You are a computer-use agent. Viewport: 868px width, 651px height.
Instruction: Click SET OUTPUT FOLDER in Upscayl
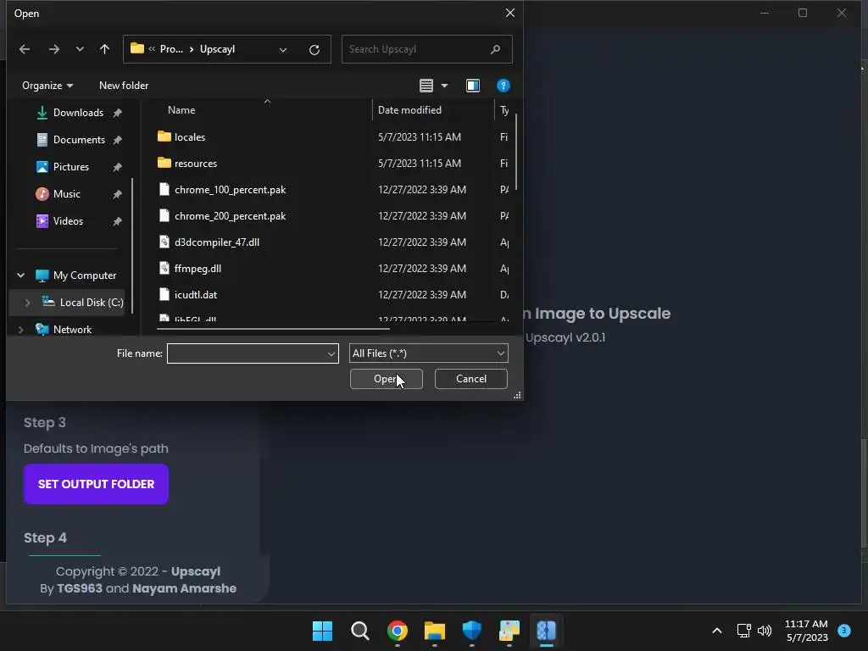(x=97, y=484)
